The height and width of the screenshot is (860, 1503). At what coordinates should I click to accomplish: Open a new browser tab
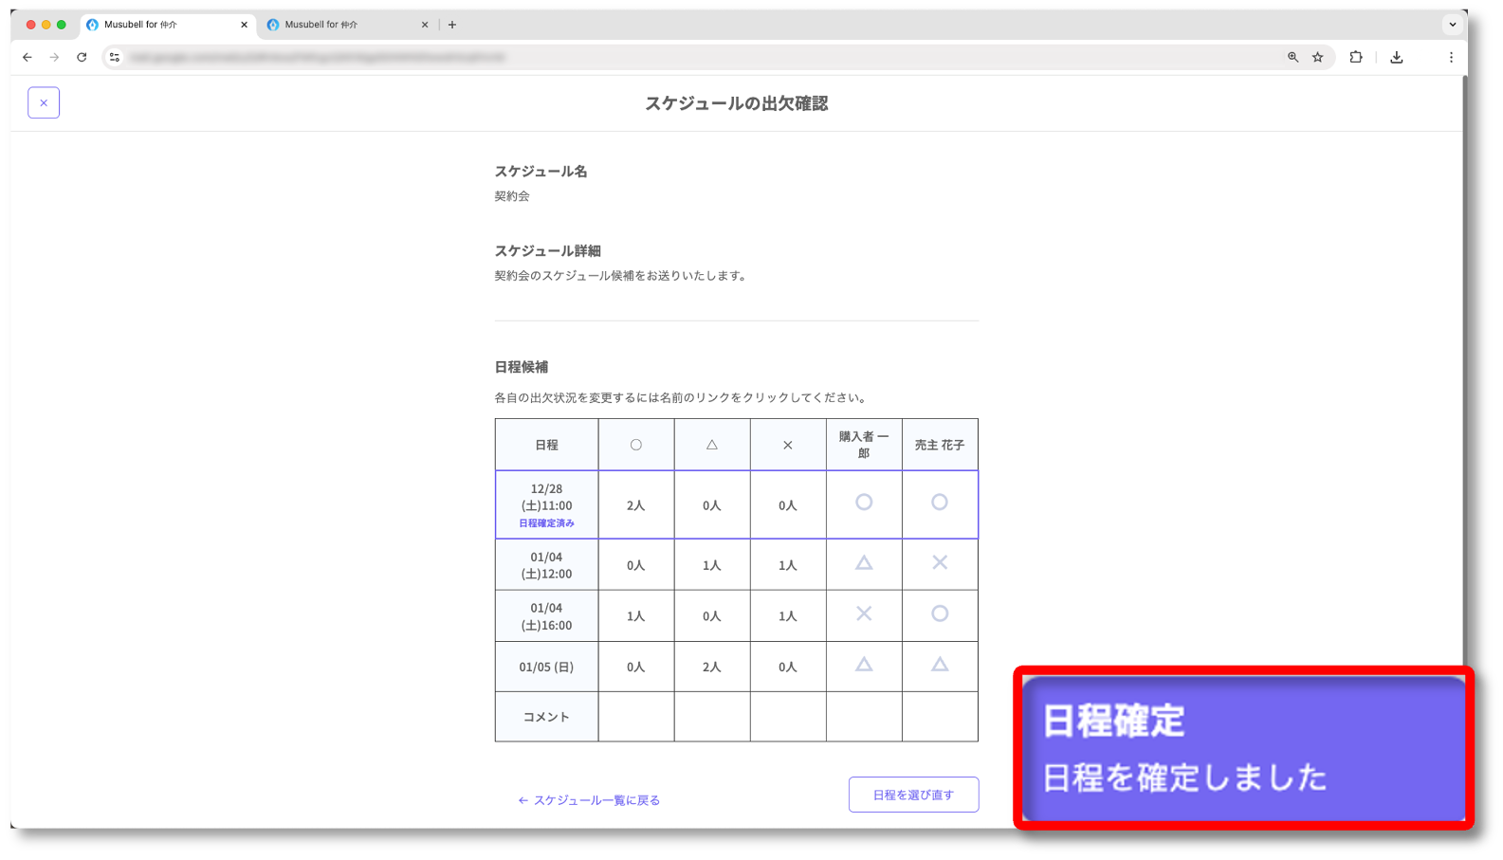coord(452,25)
